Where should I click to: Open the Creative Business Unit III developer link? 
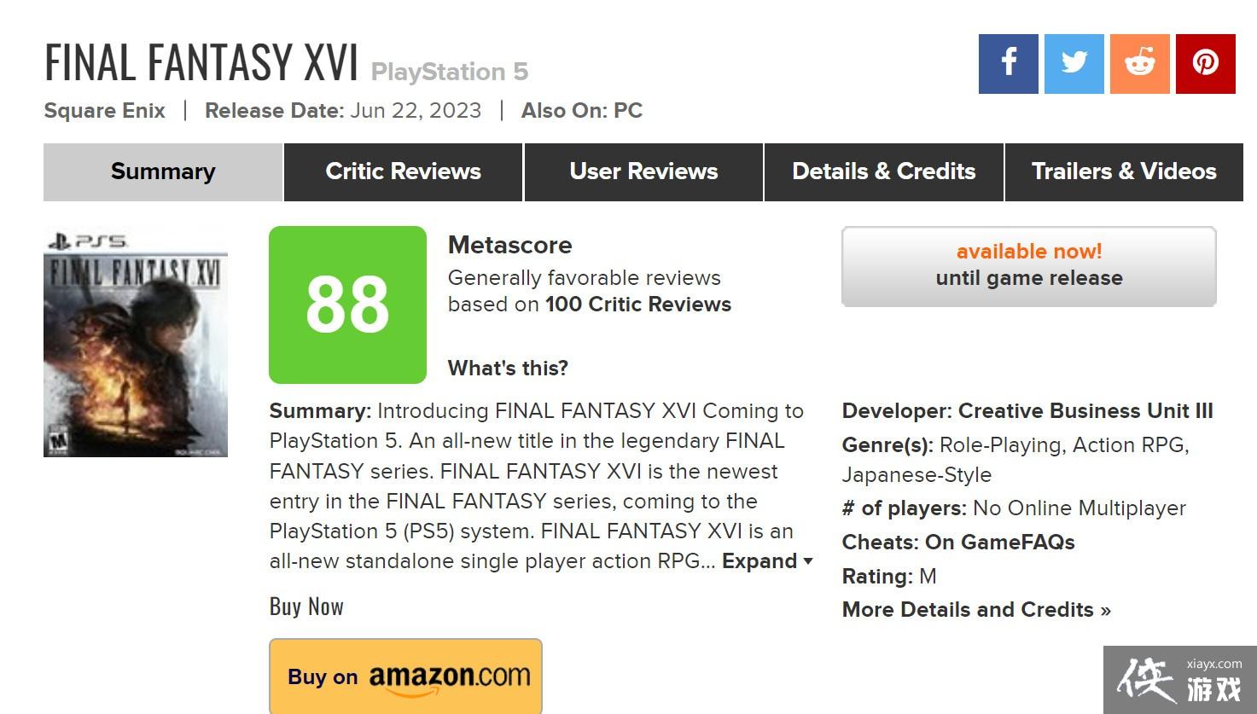point(1085,411)
